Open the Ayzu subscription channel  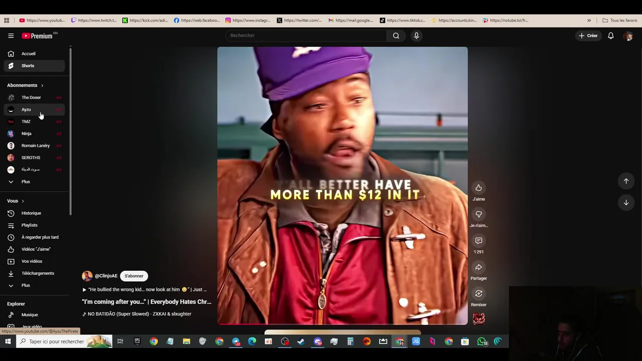(34, 109)
